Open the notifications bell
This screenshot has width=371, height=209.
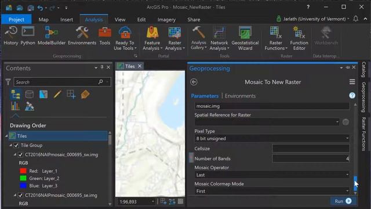[355, 19]
